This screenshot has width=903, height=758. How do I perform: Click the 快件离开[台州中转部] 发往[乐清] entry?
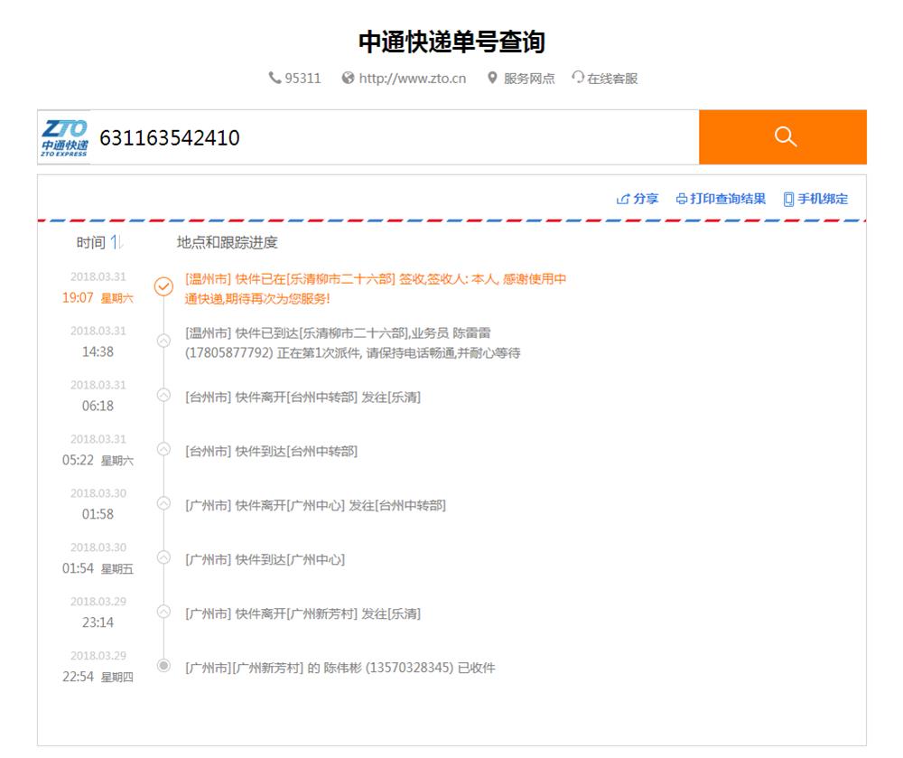click(303, 397)
